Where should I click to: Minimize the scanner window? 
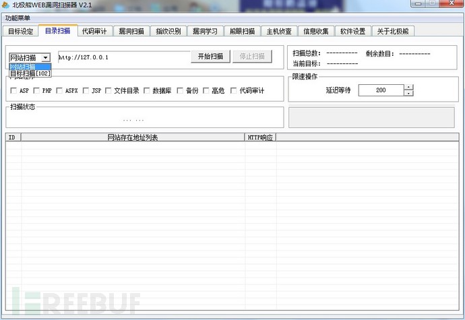(418, 3)
